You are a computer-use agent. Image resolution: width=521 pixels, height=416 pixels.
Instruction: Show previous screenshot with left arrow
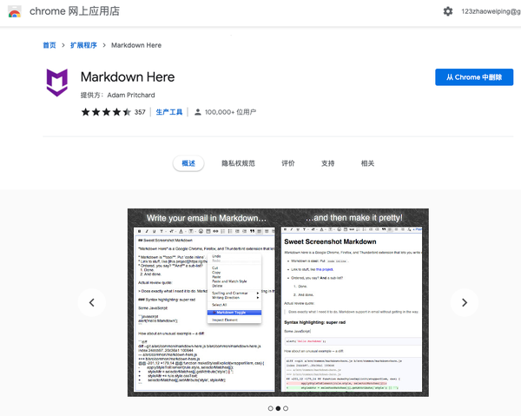click(92, 302)
